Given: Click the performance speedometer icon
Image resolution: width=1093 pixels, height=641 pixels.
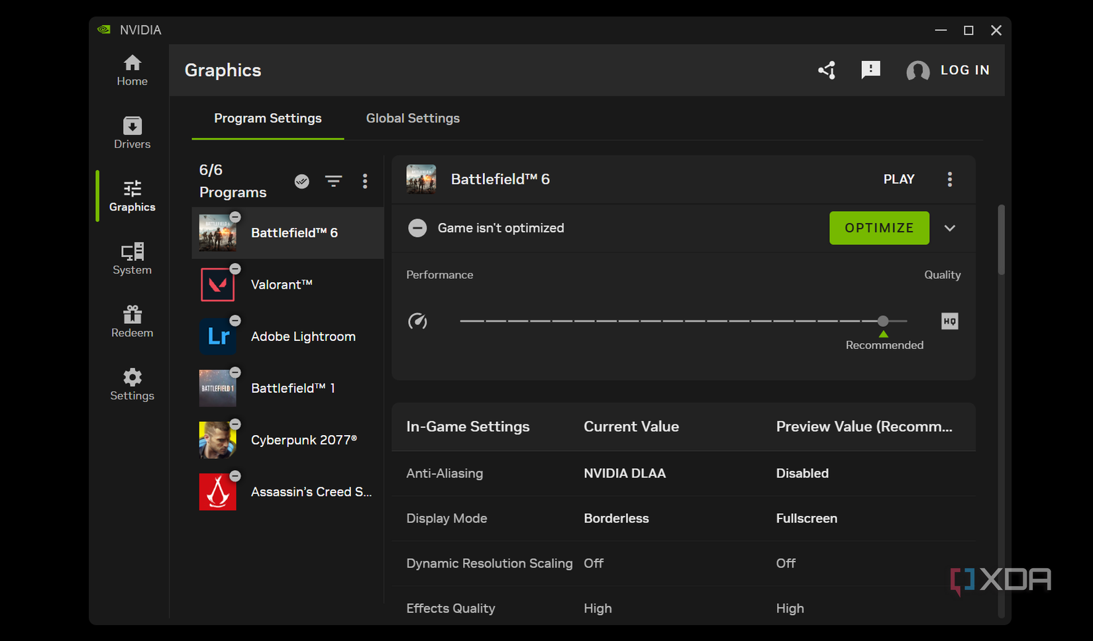Looking at the screenshot, I should point(417,321).
